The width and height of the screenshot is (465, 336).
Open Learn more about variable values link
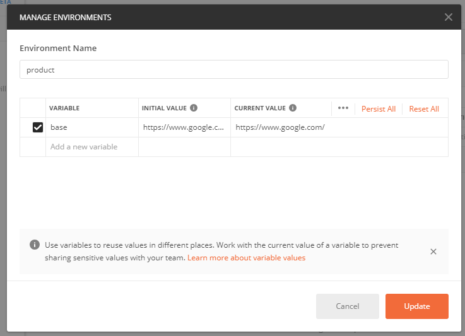pyautogui.click(x=246, y=258)
